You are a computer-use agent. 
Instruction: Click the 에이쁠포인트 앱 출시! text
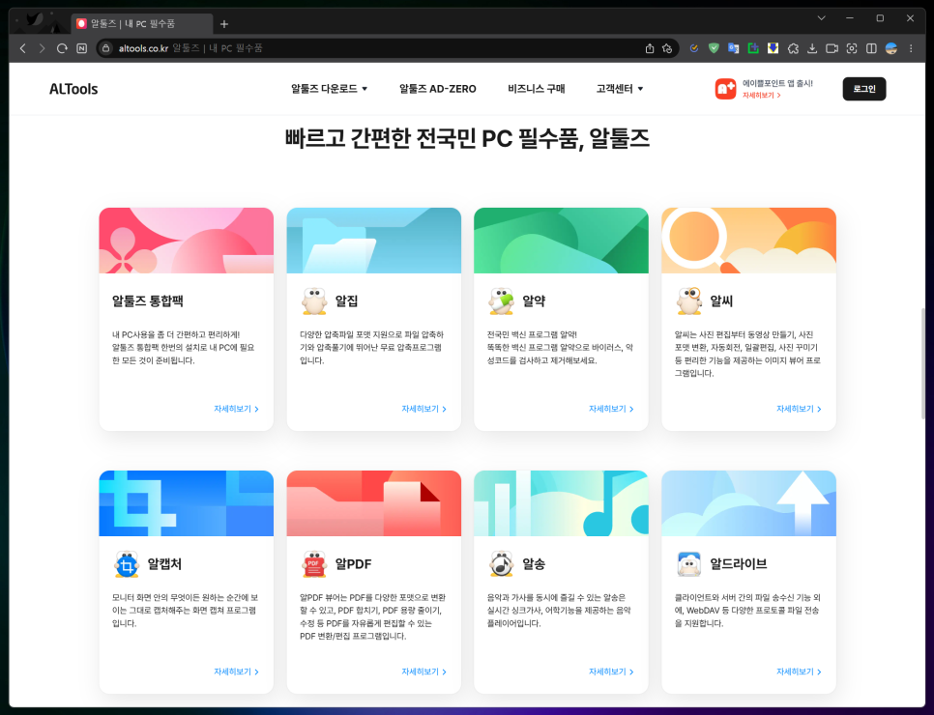(x=777, y=83)
